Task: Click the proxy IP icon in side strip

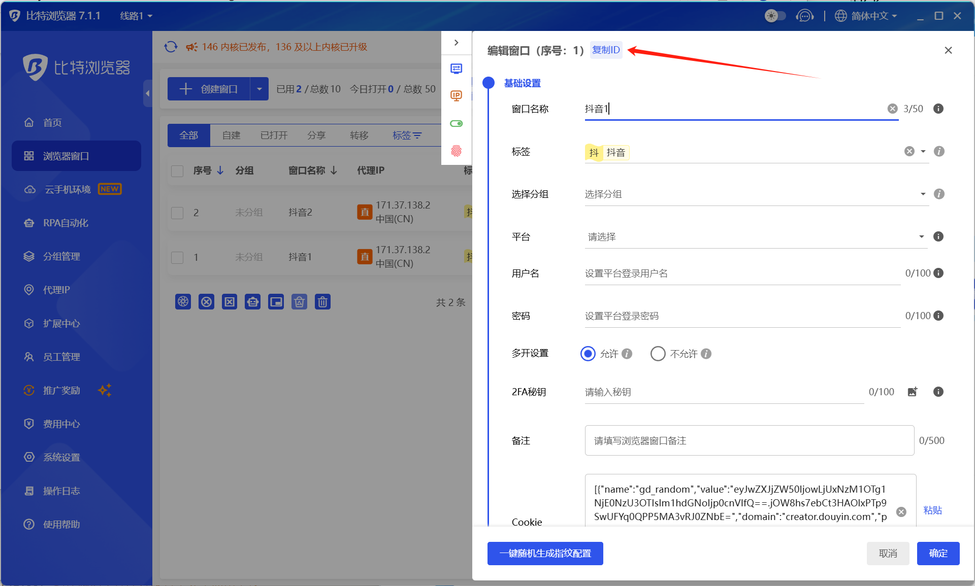Action: pyautogui.click(x=456, y=96)
